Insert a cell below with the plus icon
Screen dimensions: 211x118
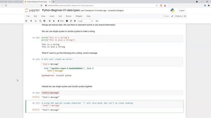point(31,21)
